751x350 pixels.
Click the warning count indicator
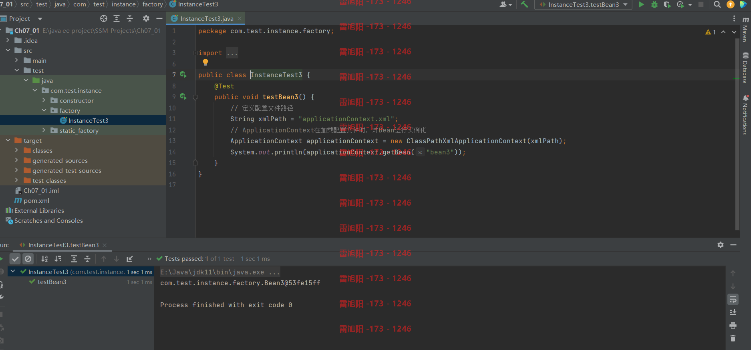pyautogui.click(x=711, y=32)
